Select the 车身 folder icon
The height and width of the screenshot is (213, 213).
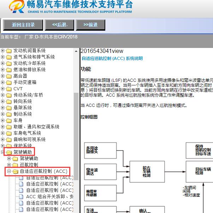coord(9,121)
